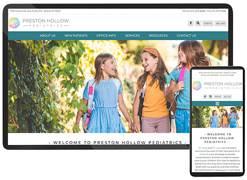The image size is (247, 180).
Task: Click phone number text on tablet top bar
Action: click(194, 11)
